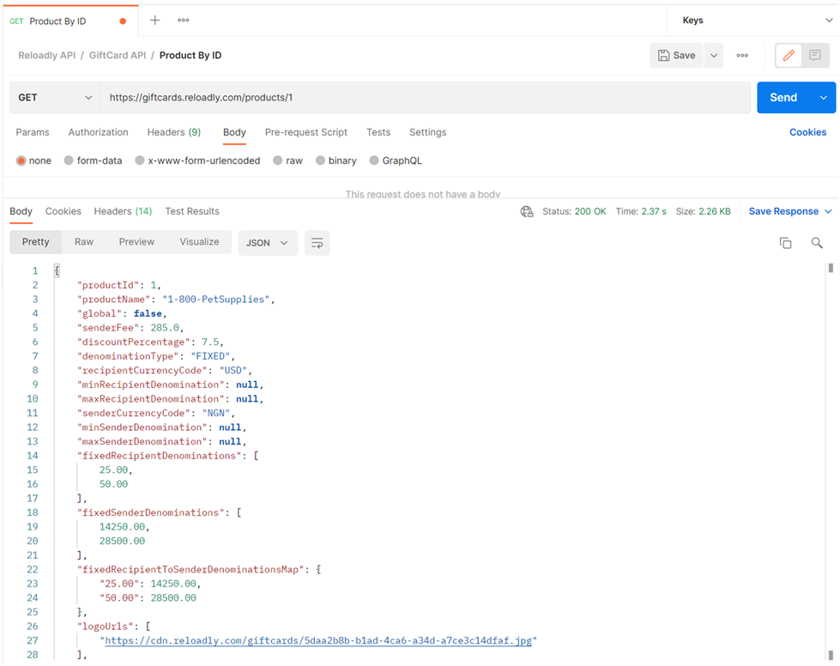Open the Settings tab

coord(427,132)
